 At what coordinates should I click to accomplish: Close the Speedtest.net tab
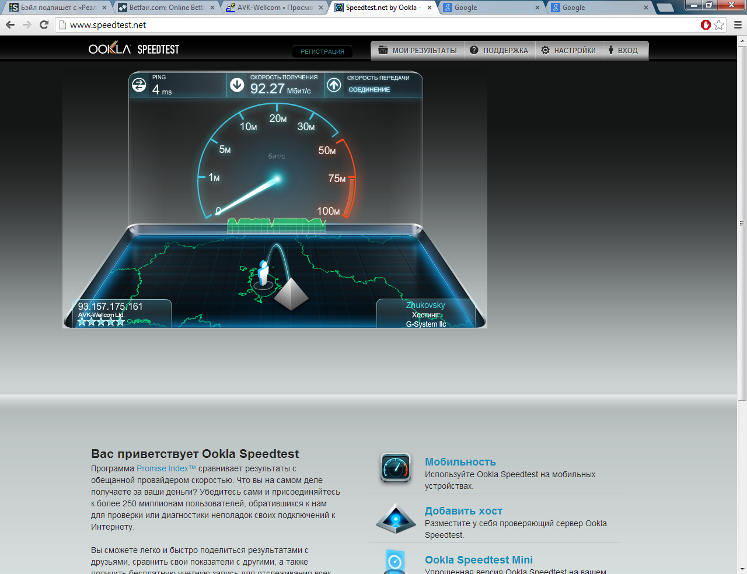click(x=430, y=8)
